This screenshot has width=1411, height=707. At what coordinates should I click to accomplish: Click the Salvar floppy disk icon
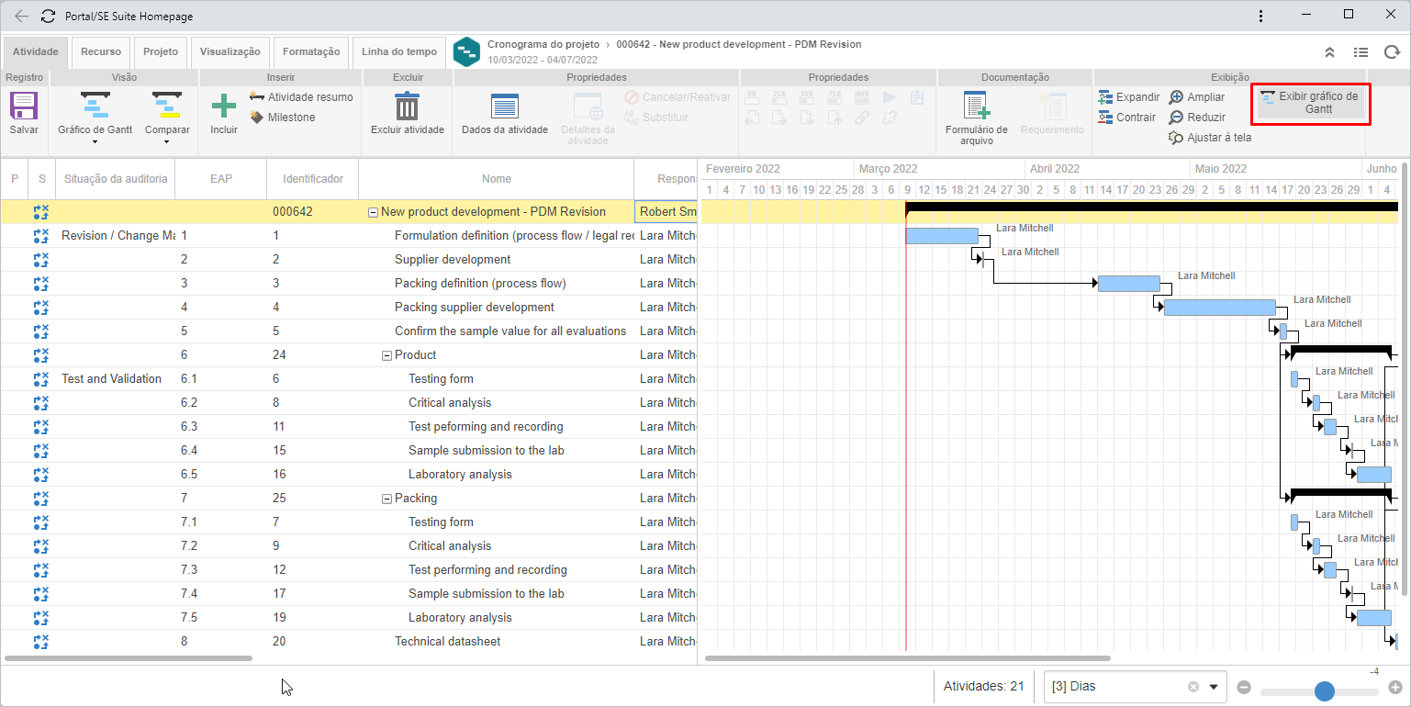24,107
